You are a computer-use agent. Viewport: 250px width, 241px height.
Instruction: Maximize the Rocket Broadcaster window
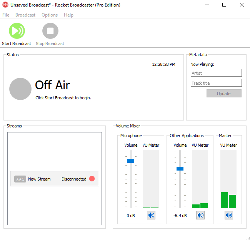click(x=224, y=5)
